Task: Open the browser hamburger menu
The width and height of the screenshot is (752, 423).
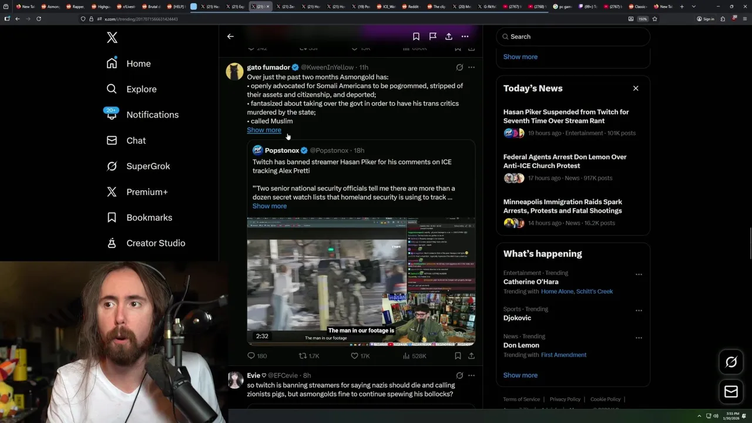Action: point(744,19)
